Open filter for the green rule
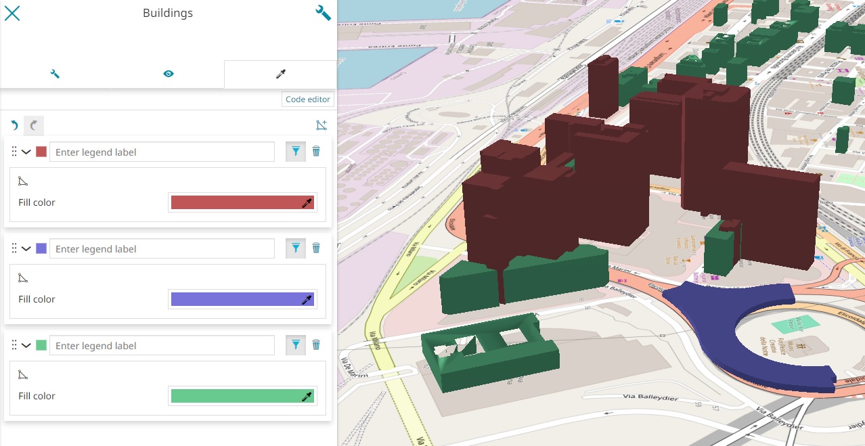This screenshot has width=865, height=446. [296, 345]
